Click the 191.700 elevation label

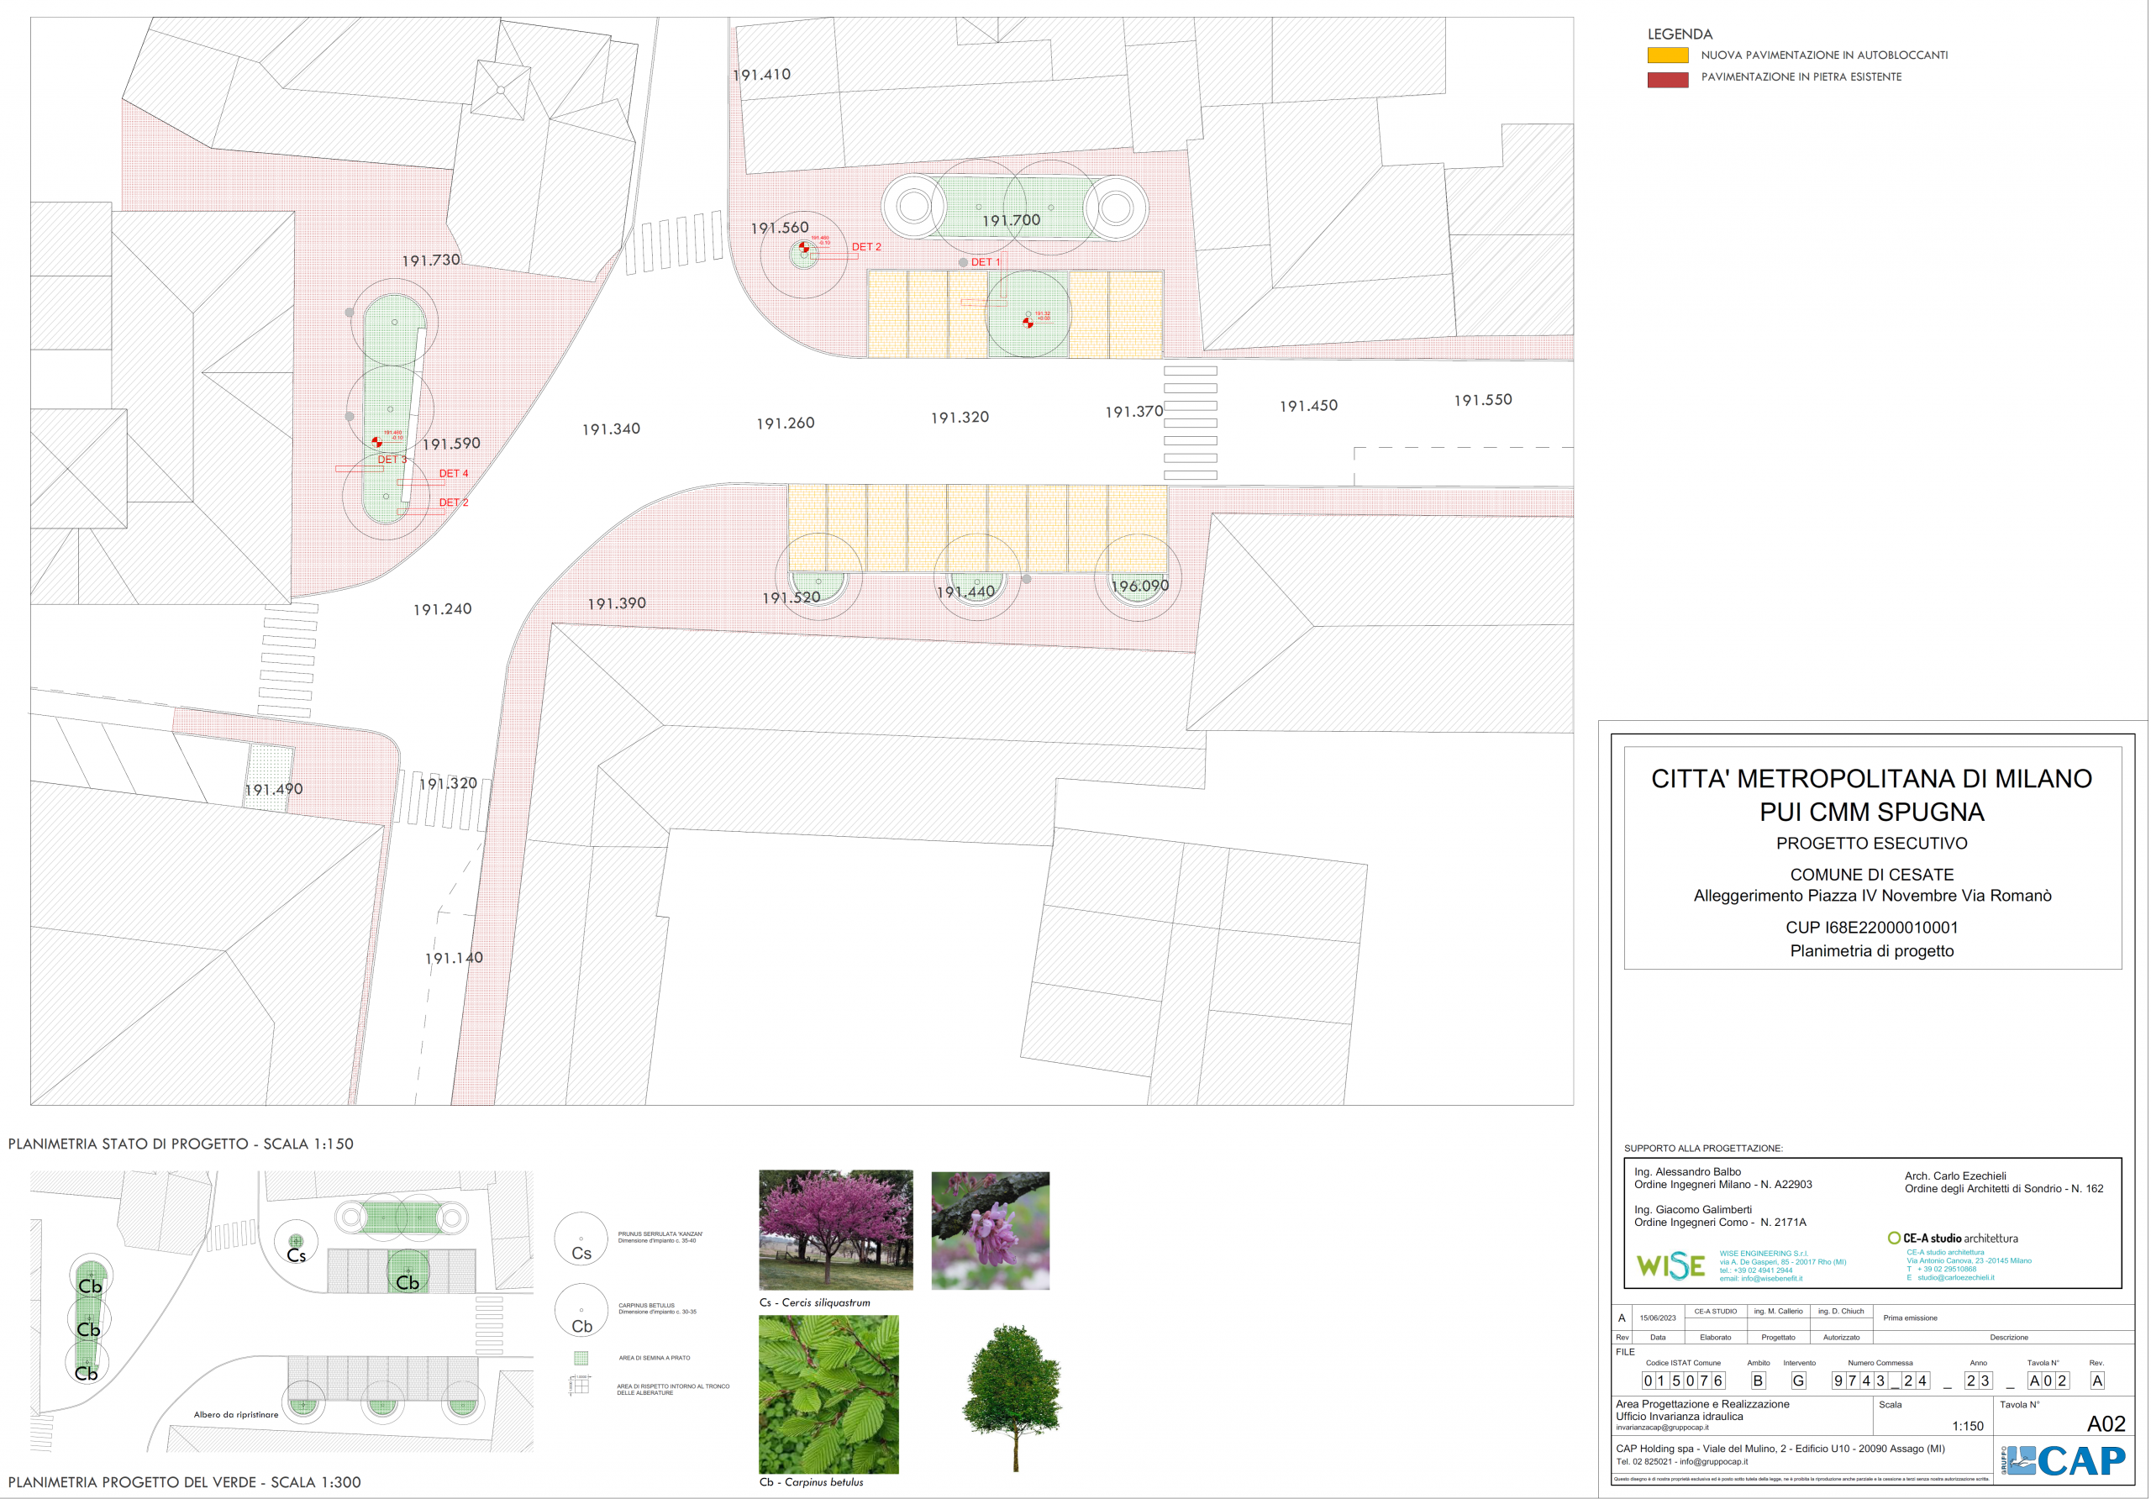(x=1011, y=220)
